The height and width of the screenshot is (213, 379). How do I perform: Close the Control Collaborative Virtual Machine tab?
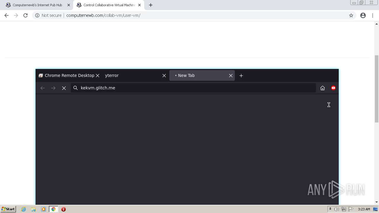[139, 5]
